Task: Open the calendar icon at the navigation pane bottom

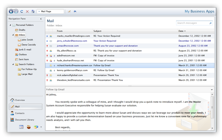Action: (21, 127)
